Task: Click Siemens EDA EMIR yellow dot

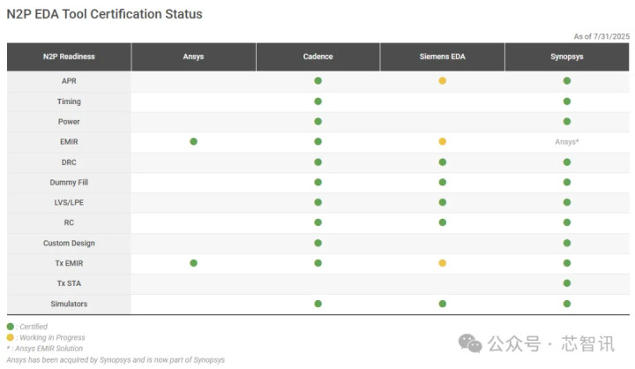Action: tap(442, 141)
